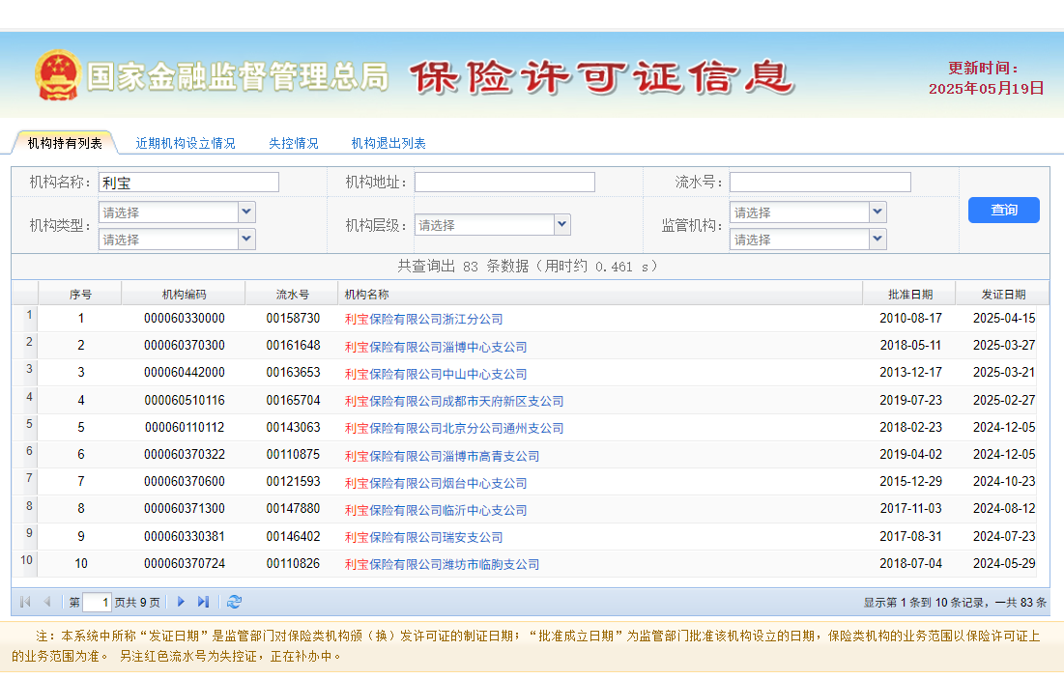Select serial number 00146402 cell
This screenshot has width=1064, height=679.
pyautogui.click(x=293, y=537)
